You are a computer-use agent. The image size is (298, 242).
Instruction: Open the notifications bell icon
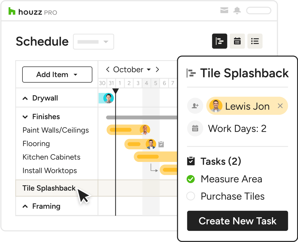237,11
